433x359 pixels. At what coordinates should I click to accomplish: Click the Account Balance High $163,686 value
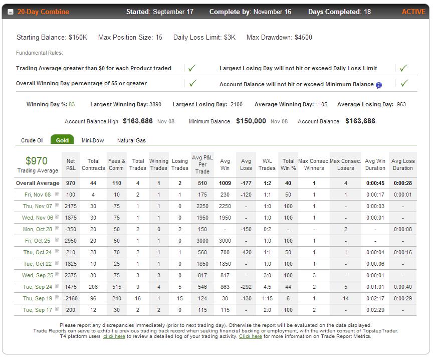[137, 121]
